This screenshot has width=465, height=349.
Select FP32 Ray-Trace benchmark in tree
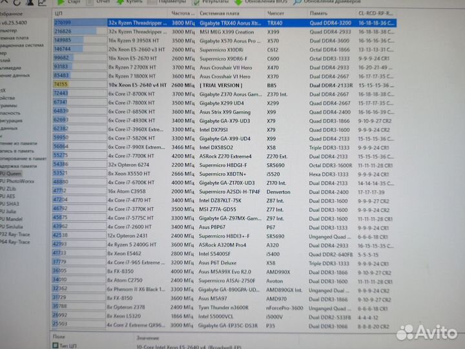click(15, 234)
